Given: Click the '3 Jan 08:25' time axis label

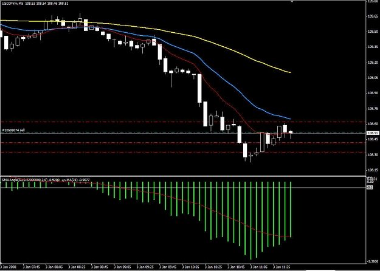Looking at the screenshot, I should 77,267.
